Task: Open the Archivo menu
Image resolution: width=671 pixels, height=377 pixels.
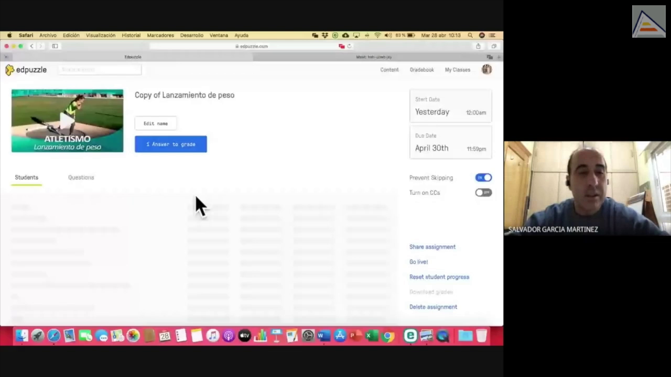Action: click(x=48, y=35)
